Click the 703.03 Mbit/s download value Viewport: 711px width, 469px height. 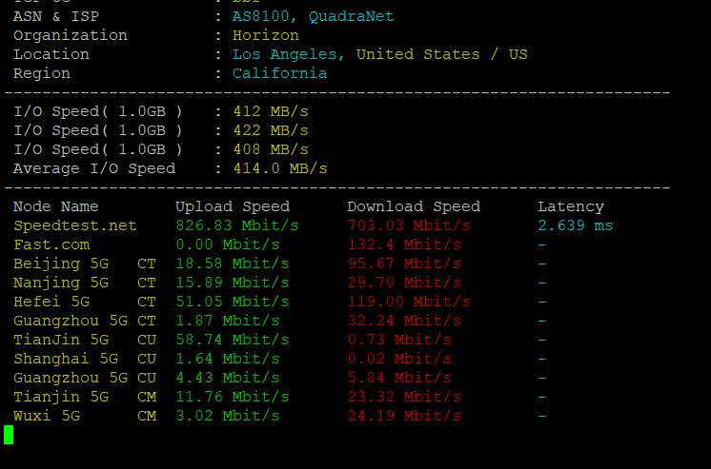pyautogui.click(x=409, y=225)
